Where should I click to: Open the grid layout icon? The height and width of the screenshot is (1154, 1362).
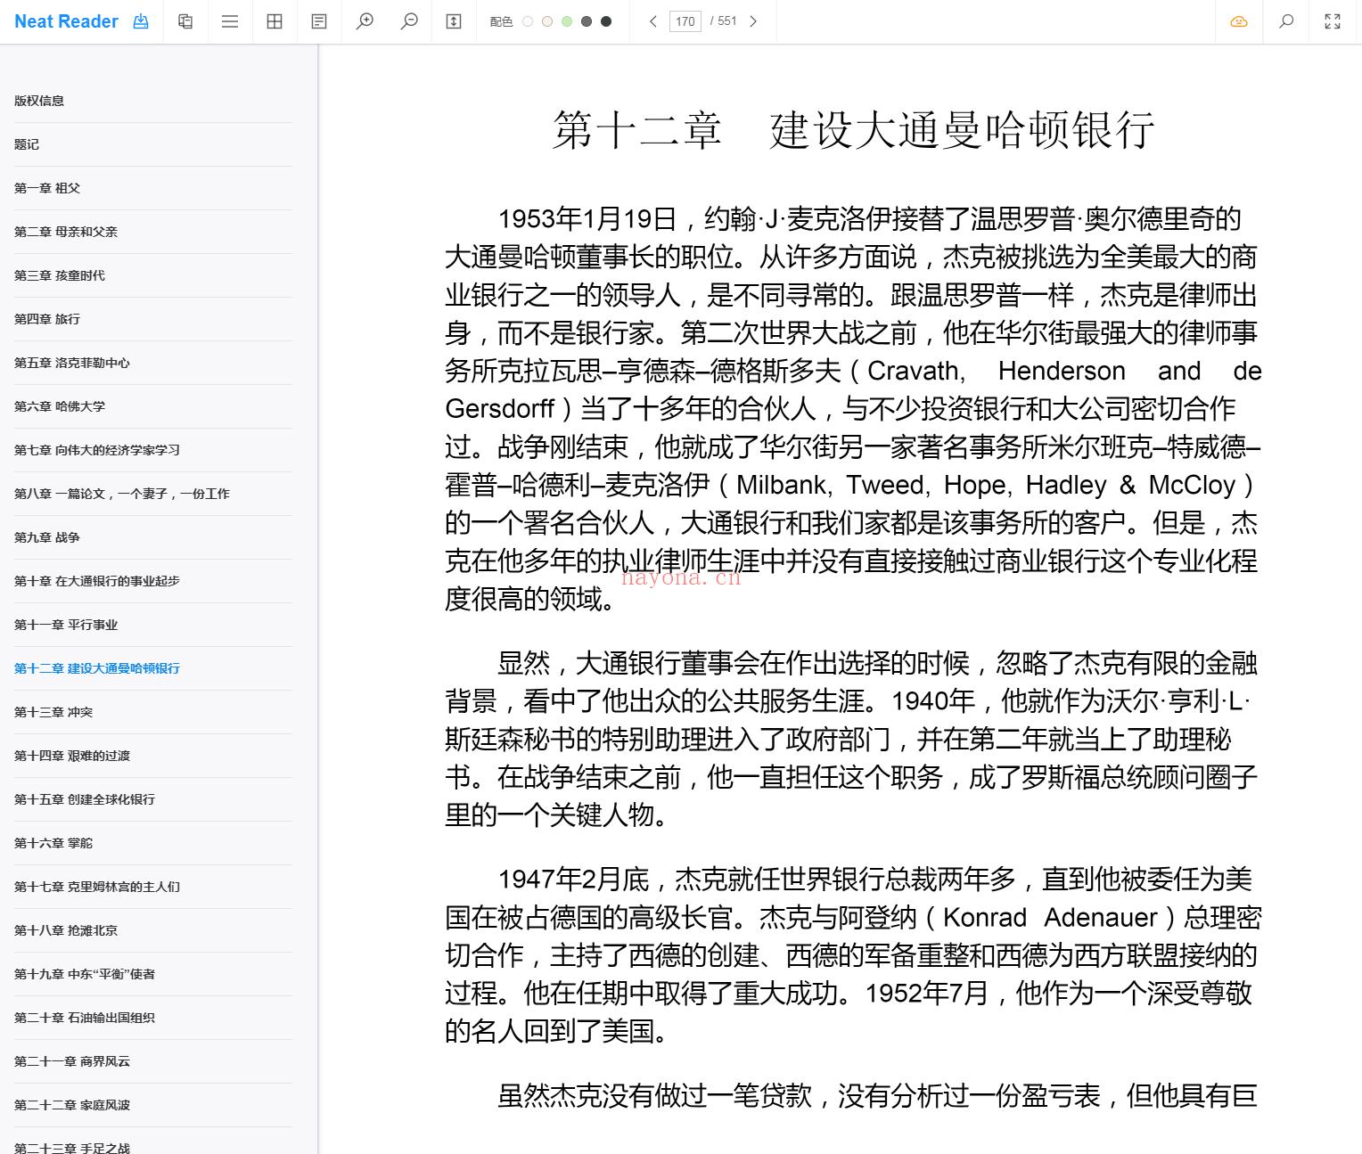pyautogui.click(x=275, y=21)
